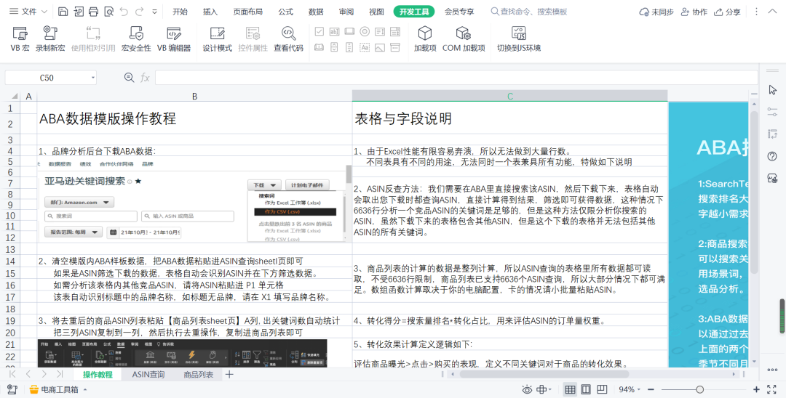Open COM 加载项 manager

coord(464,33)
